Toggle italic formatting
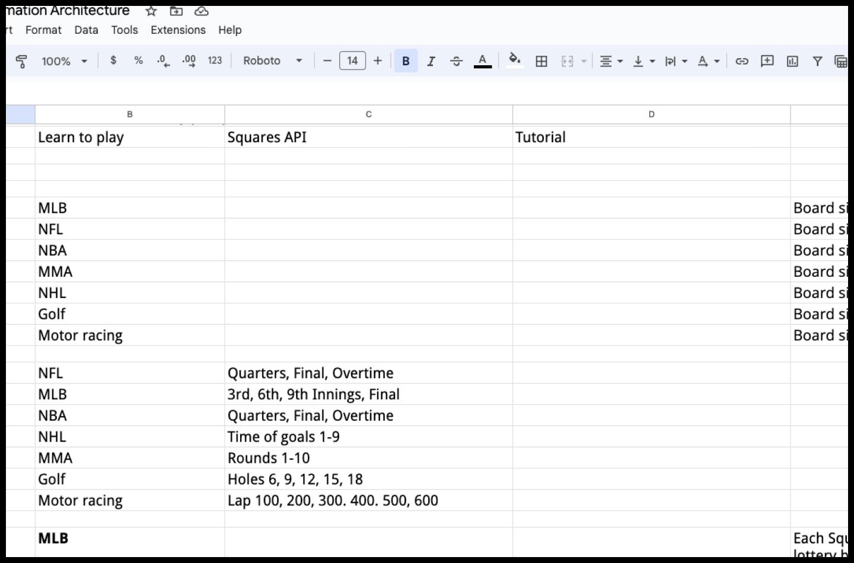 [x=431, y=61]
